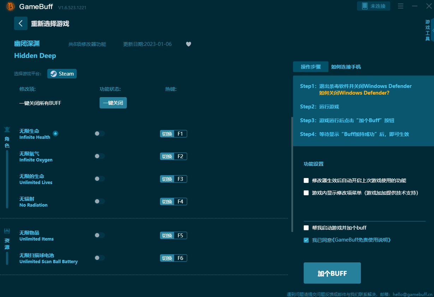Toggle Unlimited Scan Ball Battery switch
The width and height of the screenshot is (434, 297).
pyautogui.click(x=100, y=258)
